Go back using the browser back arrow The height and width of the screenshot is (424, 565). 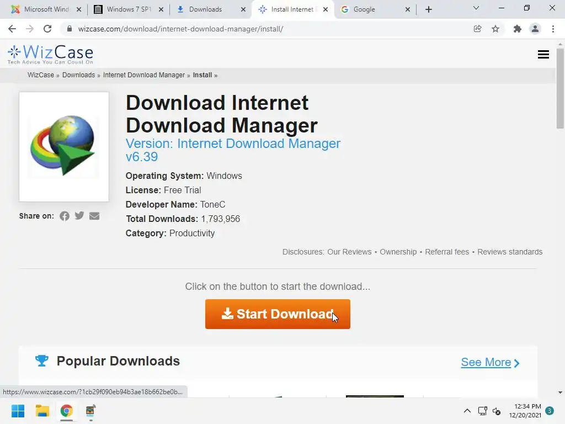pyautogui.click(x=12, y=29)
